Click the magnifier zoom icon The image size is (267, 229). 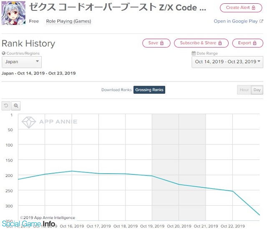(x=16, y=106)
